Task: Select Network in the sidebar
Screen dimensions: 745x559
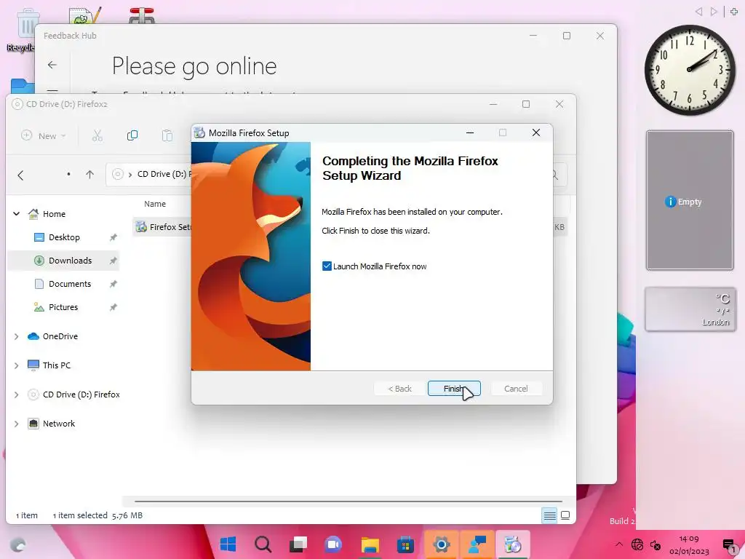Action: (58, 424)
